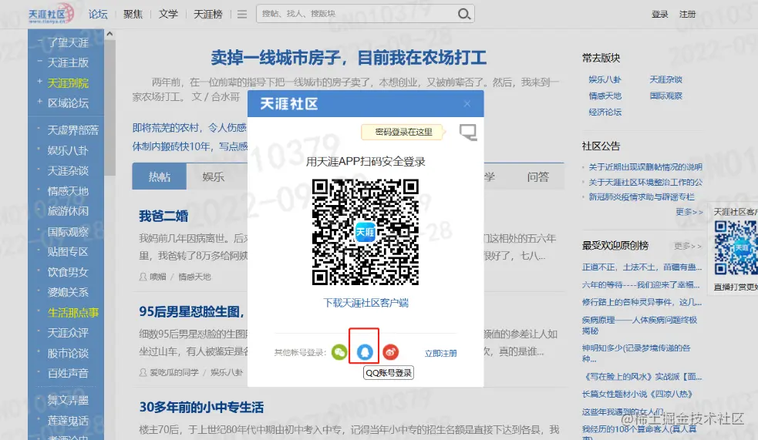The height and width of the screenshot is (440, 758).
Task: Click the QQ account login icon
Action: 365,352
